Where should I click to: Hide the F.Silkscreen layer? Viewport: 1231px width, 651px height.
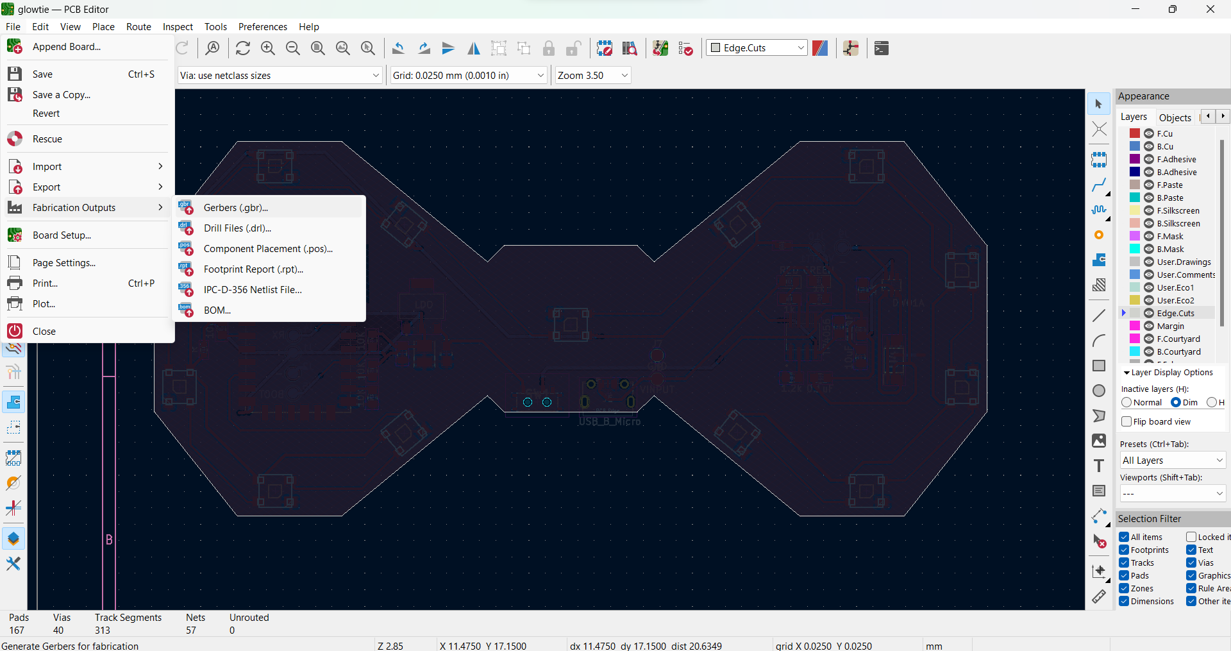click(x=1149, y=210)
